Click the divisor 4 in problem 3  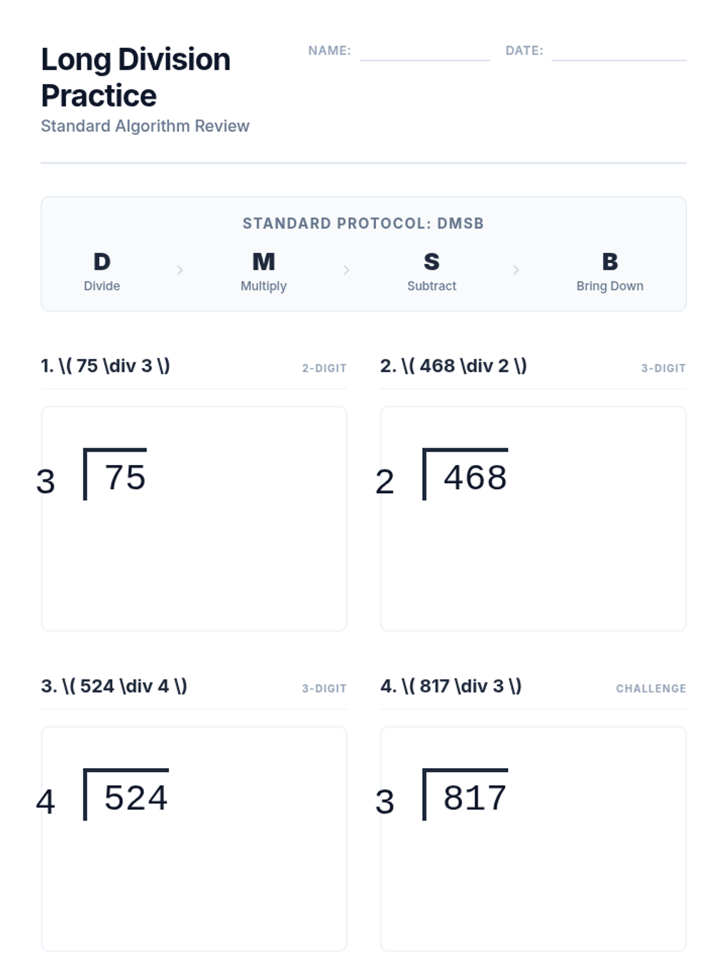(46, 802)
